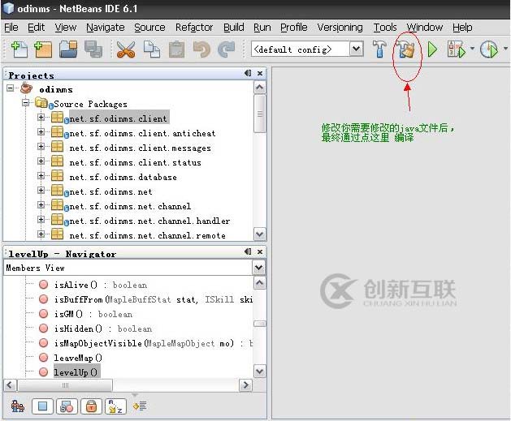Viewport: 511px width, 421px height.
Task: Open the Edit menu
Action: pos(37,28)
